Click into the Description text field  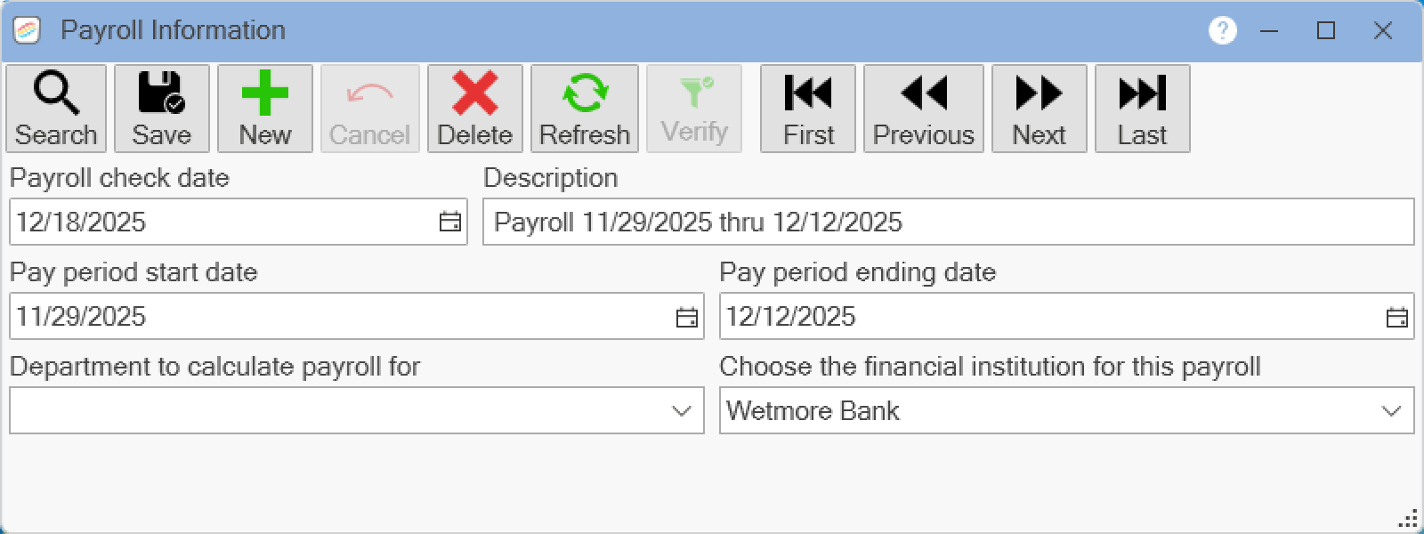(948, 222)
